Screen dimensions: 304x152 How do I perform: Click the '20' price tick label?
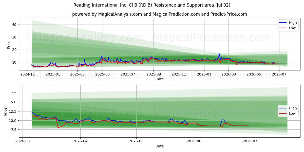point(15,50)
